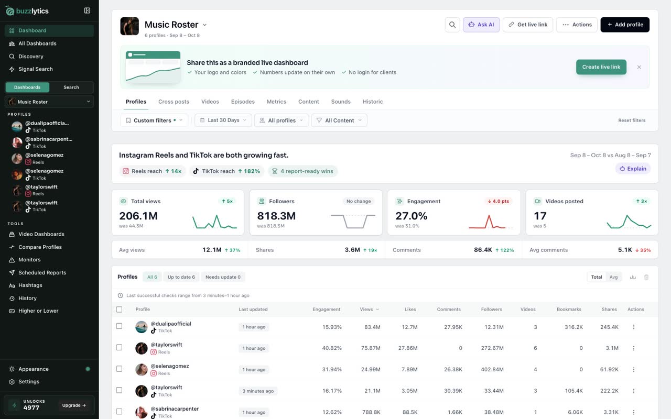671x419 pixels.
Task: Click the trash icon above the profiles table
Action: point(646,277)
